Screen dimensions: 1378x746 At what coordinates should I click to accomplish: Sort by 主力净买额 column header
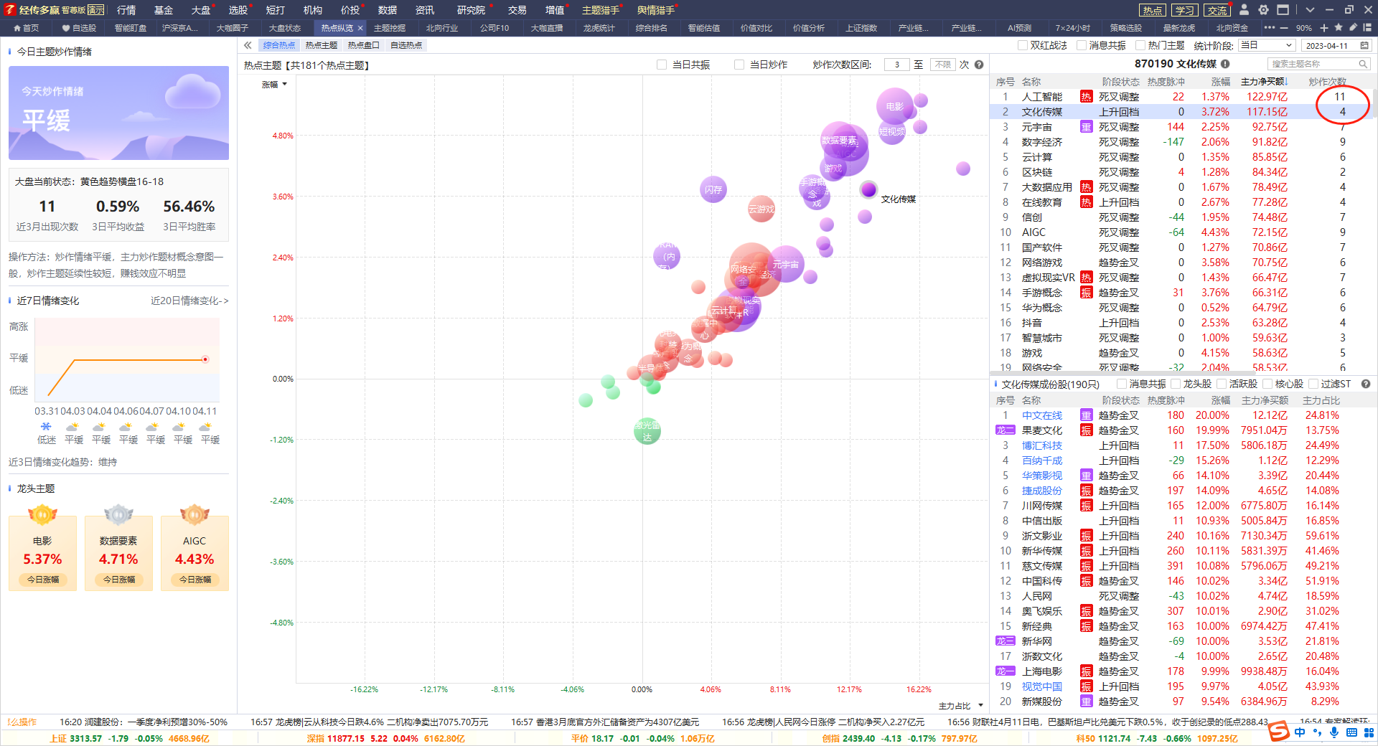coord(1264,82)
